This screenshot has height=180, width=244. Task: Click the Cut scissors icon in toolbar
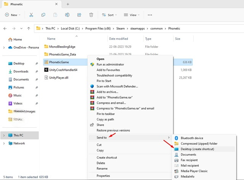coord(31,15)
